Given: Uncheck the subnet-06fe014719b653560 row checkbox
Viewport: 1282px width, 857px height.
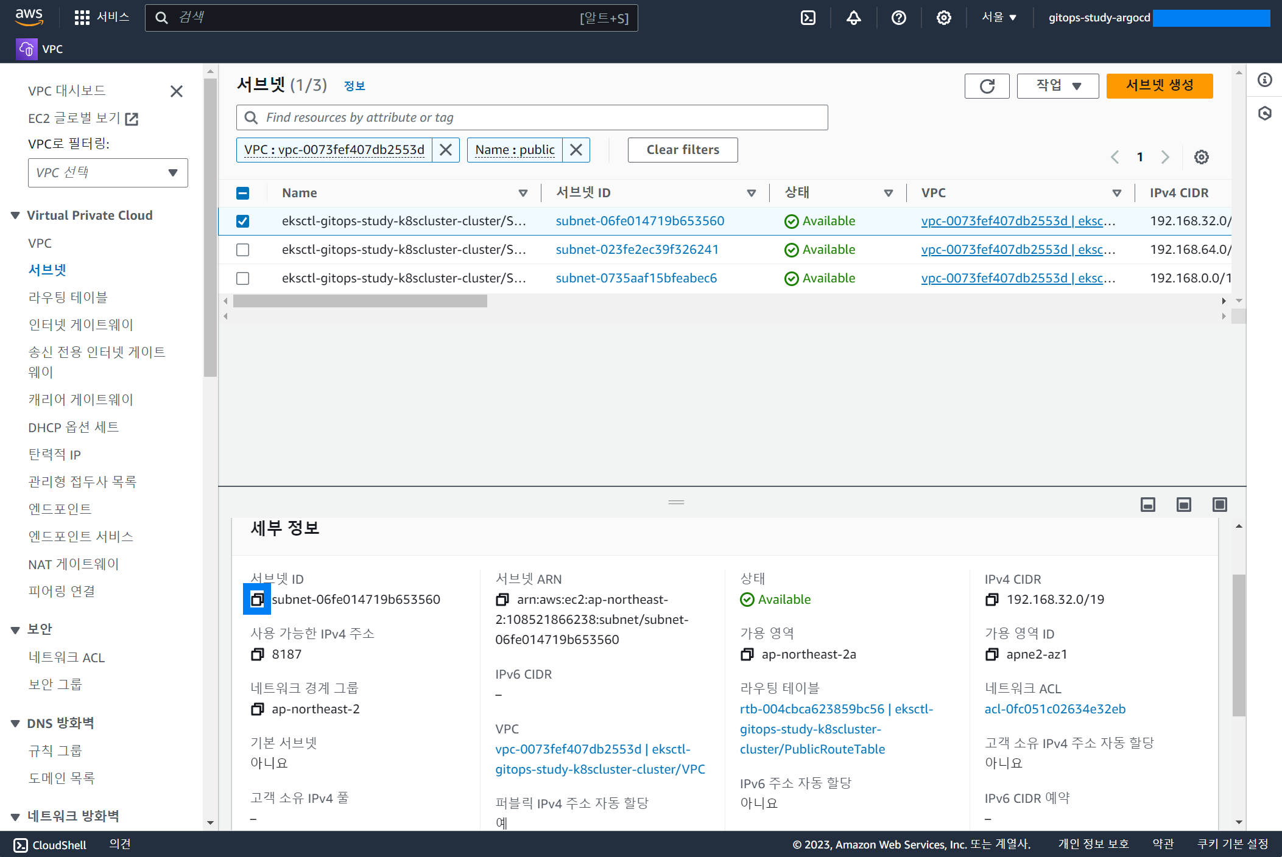Looking at the screenshot, I should 242,221.
